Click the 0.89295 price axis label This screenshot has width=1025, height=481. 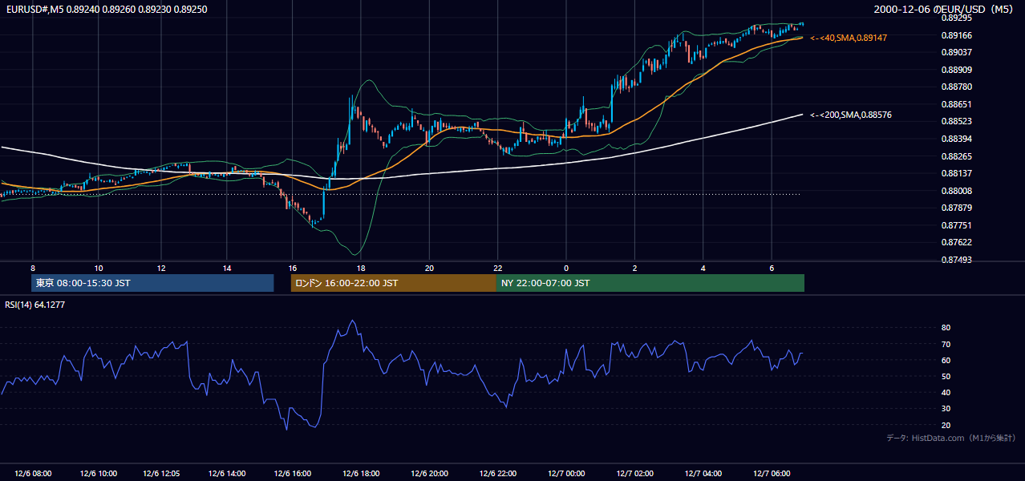[956, 18]
